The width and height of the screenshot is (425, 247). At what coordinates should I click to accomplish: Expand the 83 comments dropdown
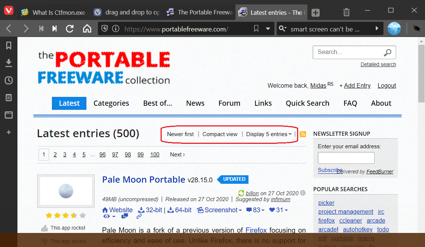[255, 210]
